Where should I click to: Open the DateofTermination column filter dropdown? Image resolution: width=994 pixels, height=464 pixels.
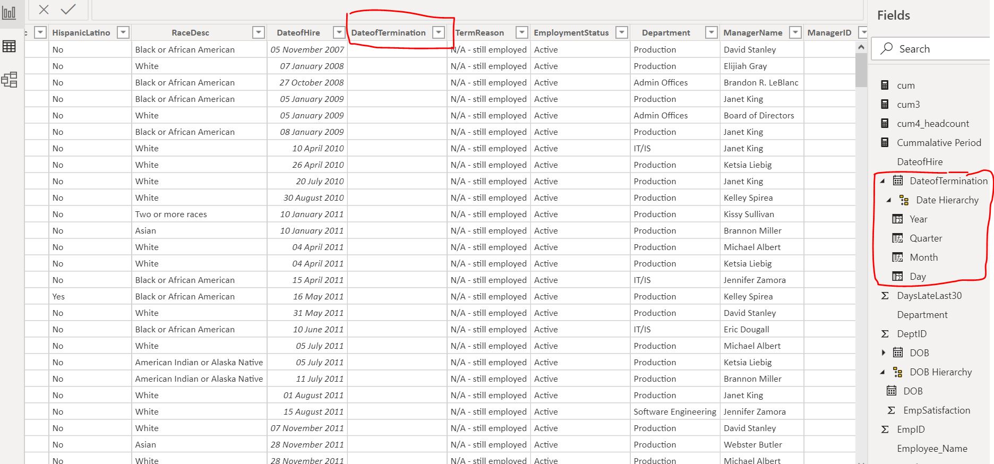(x=439, y=32)
